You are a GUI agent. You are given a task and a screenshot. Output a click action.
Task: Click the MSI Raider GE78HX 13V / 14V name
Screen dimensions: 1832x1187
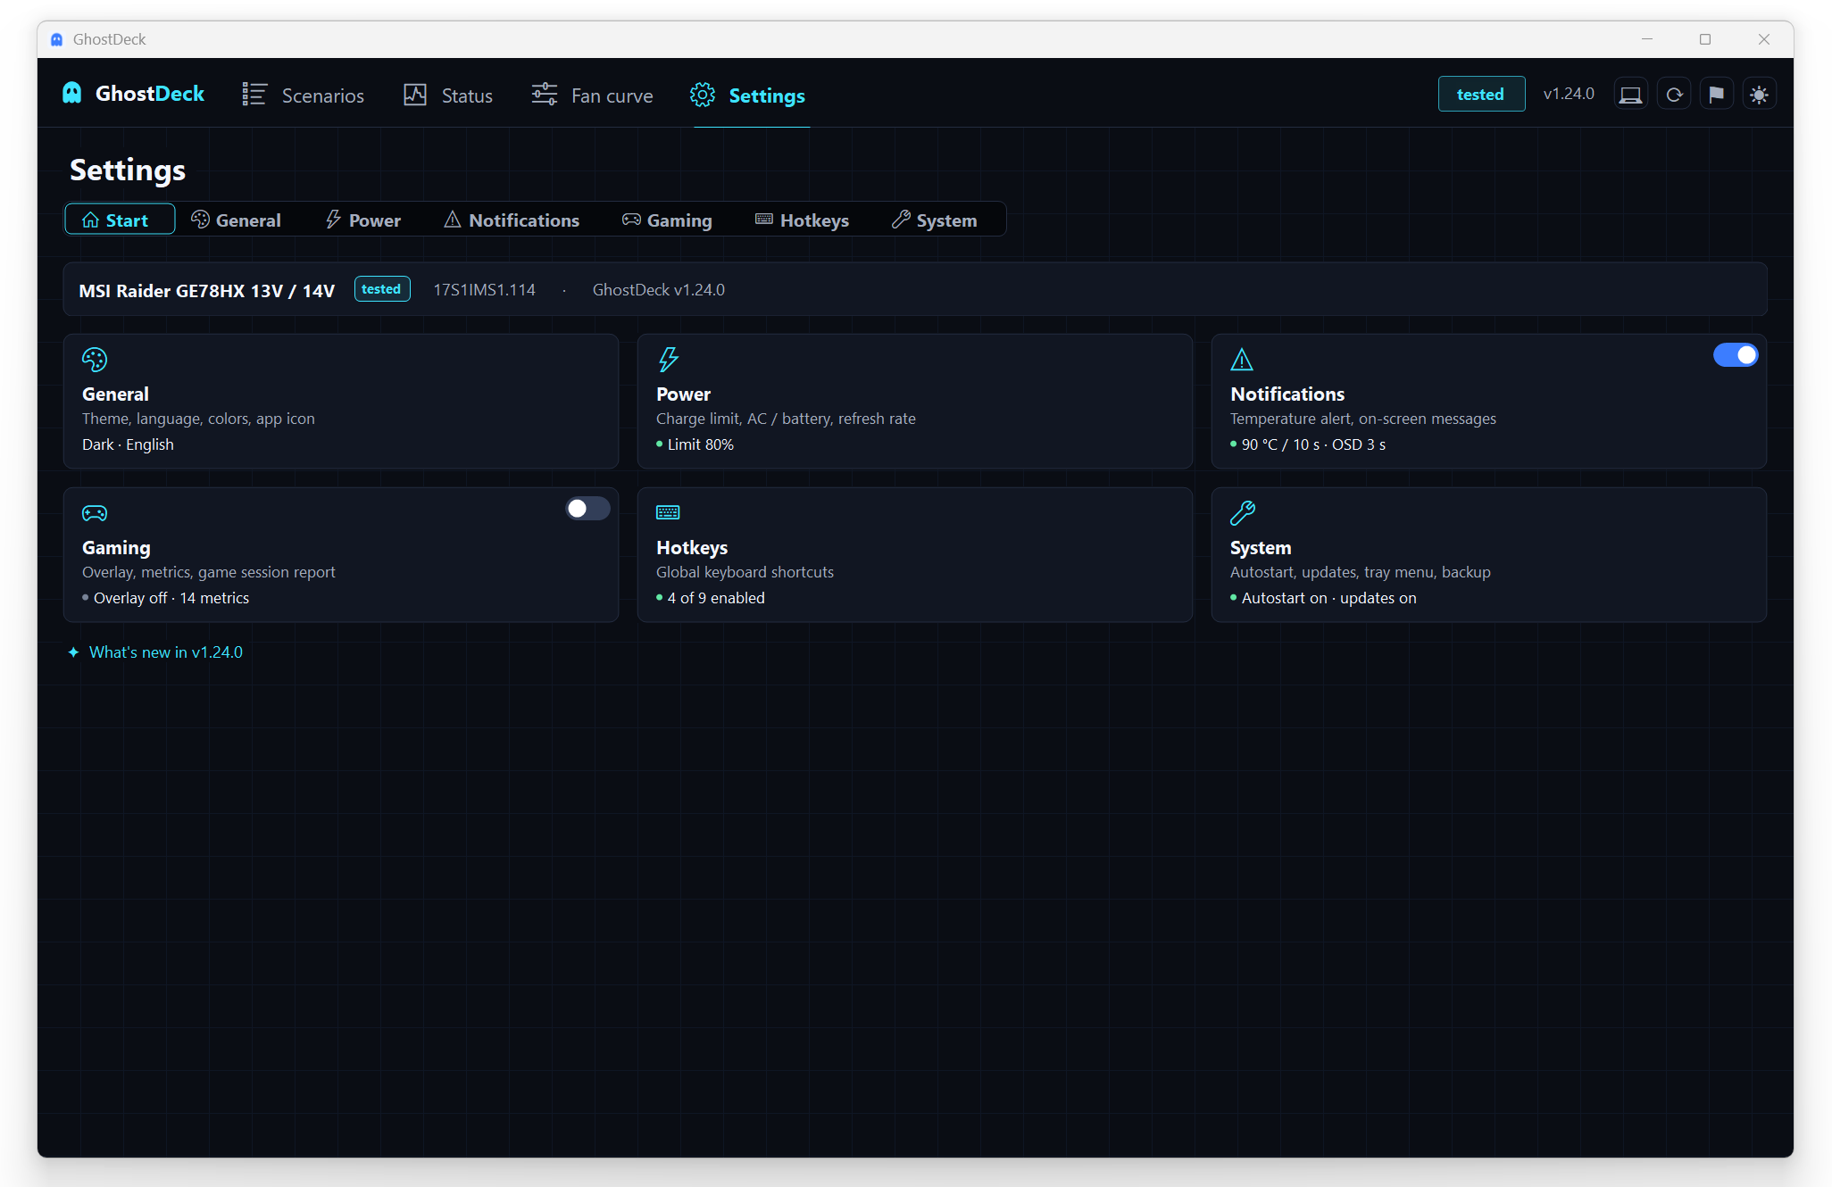point(207,291)
